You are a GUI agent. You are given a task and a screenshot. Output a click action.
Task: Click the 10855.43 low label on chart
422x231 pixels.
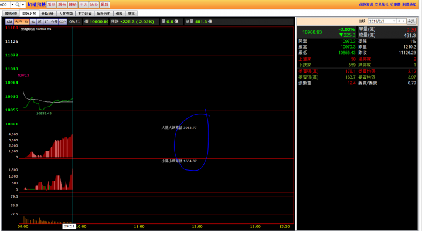coord(44,113)
